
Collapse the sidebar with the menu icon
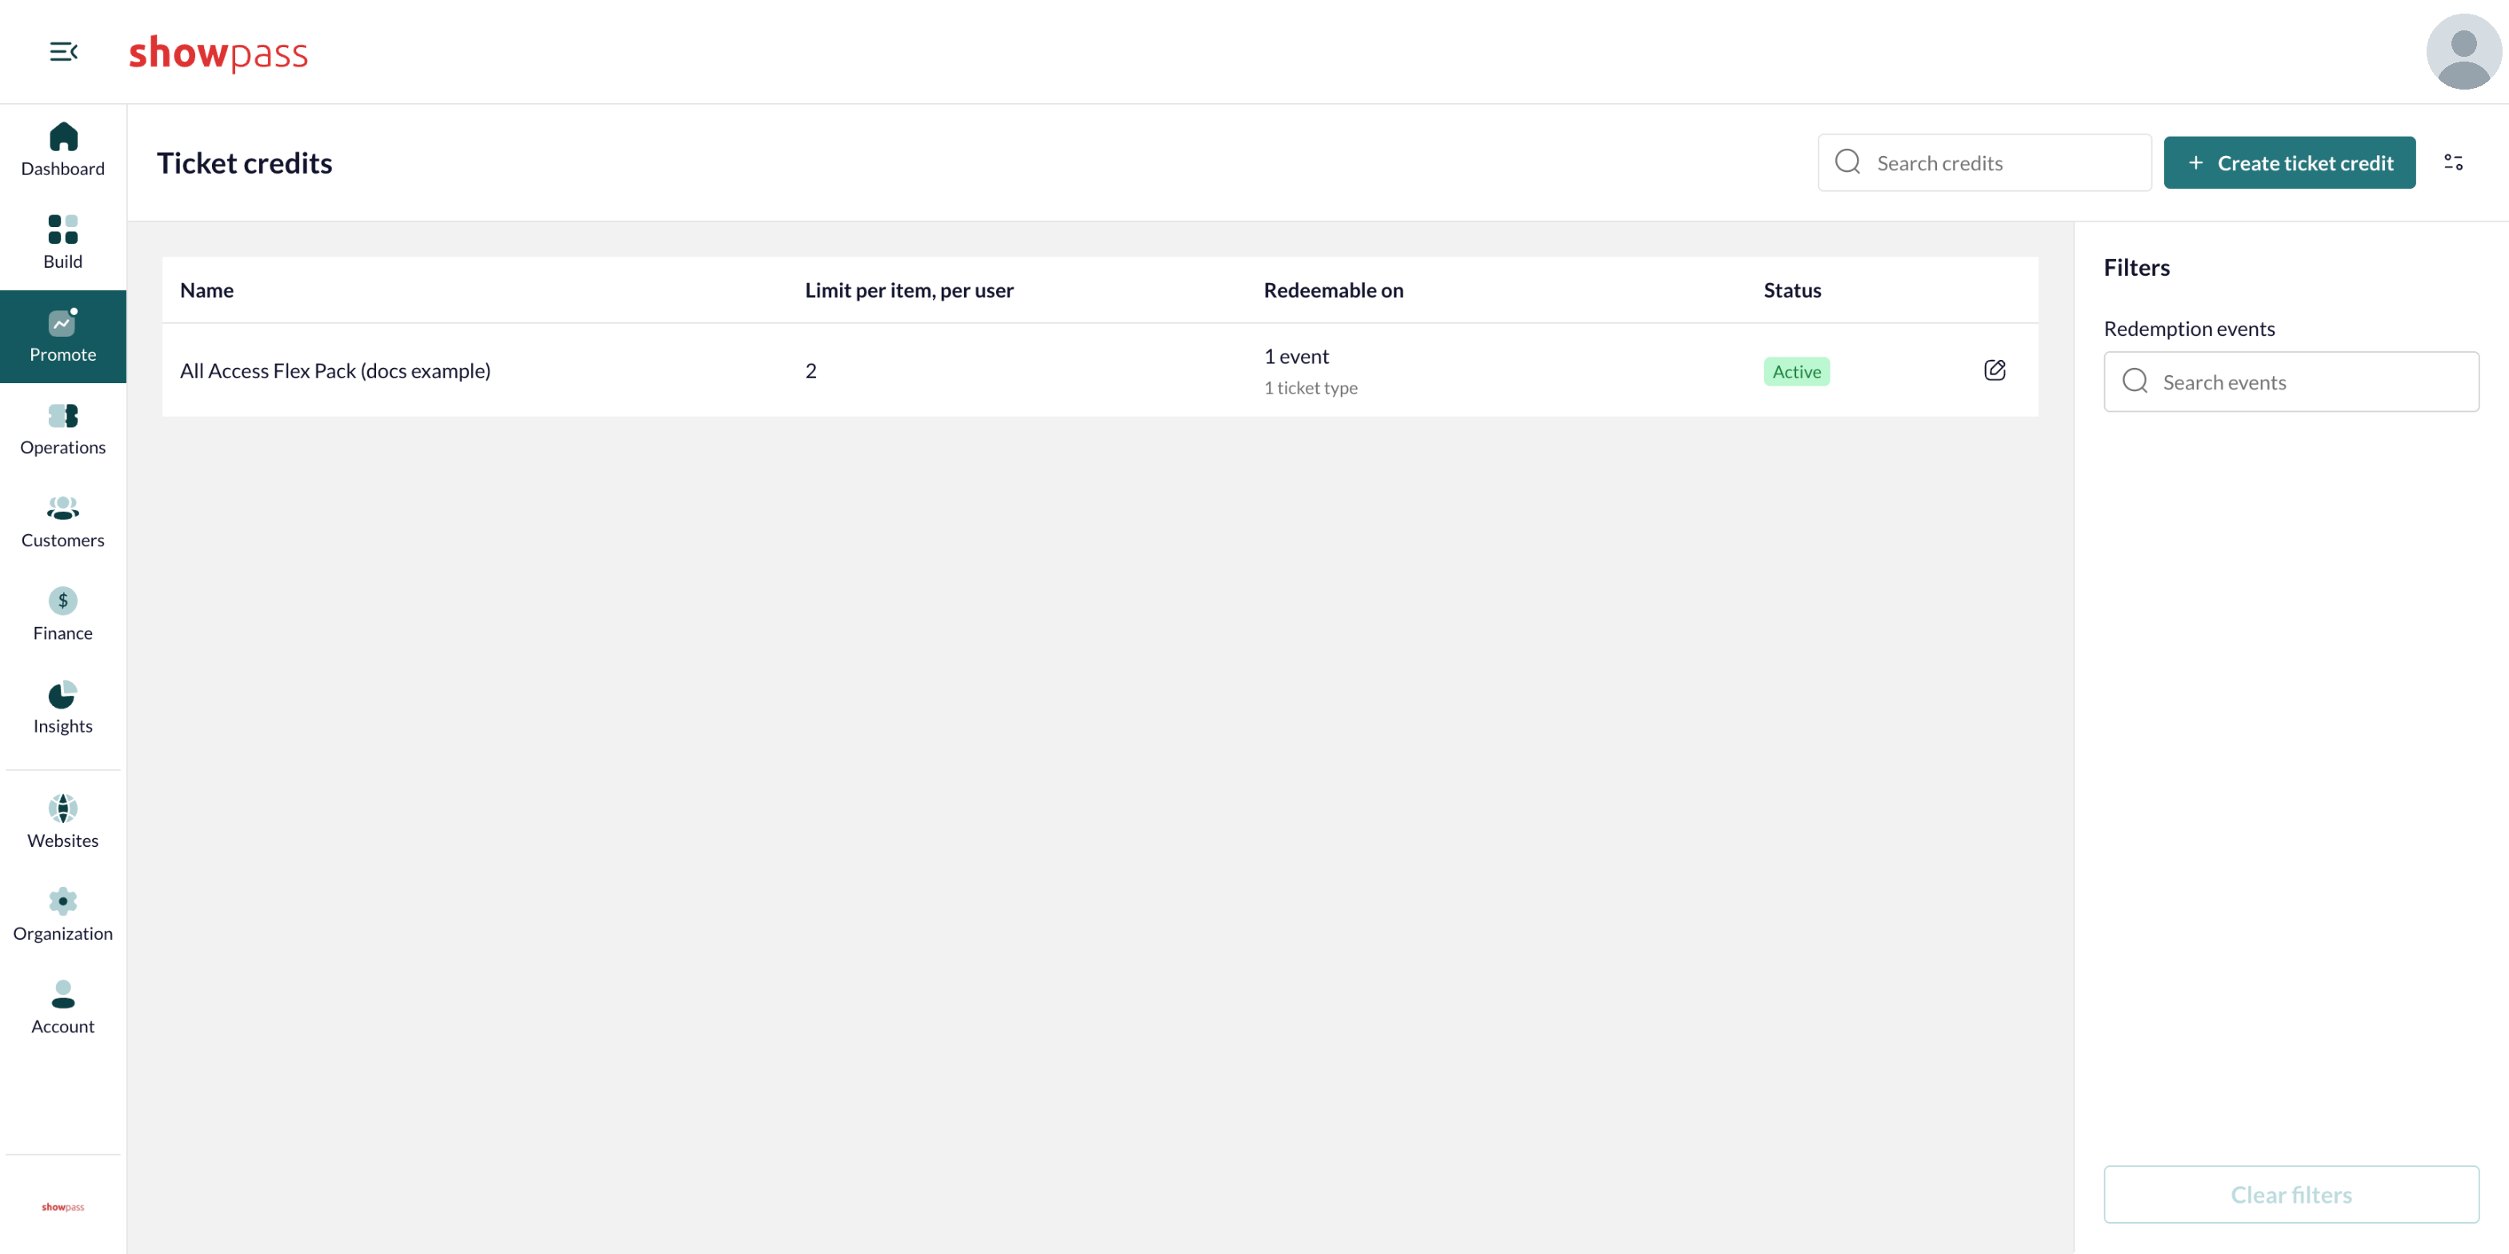pyautogui.click(x=63, y=52)
